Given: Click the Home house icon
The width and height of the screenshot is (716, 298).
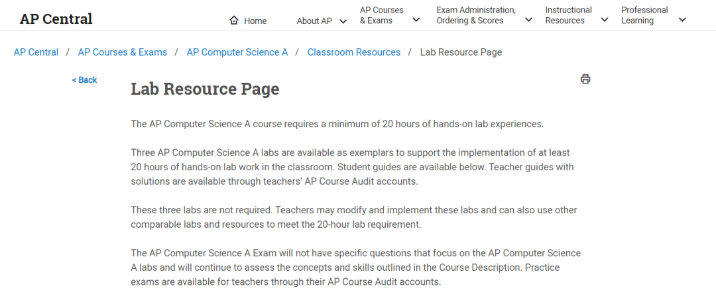Looking at the screenshot, I should [234, 21].
